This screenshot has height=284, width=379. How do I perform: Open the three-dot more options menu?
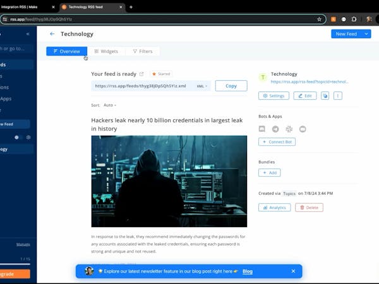338,96
